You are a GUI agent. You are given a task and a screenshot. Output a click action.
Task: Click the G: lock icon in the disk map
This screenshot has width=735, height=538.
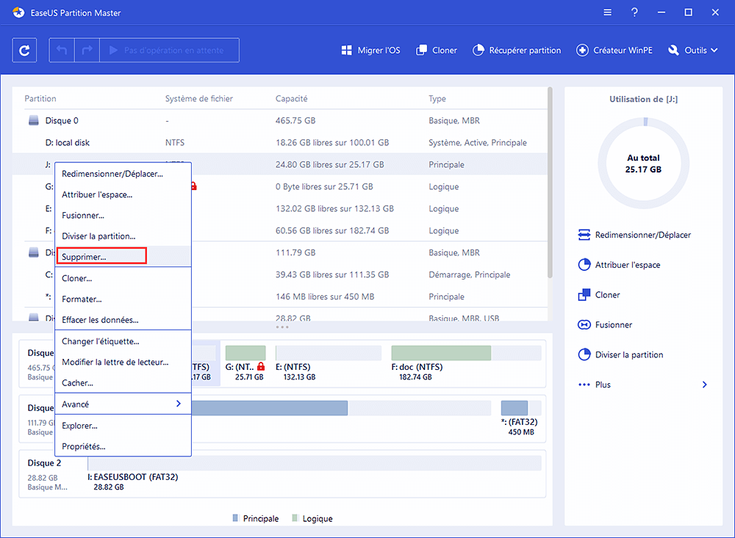click(261, 367)
